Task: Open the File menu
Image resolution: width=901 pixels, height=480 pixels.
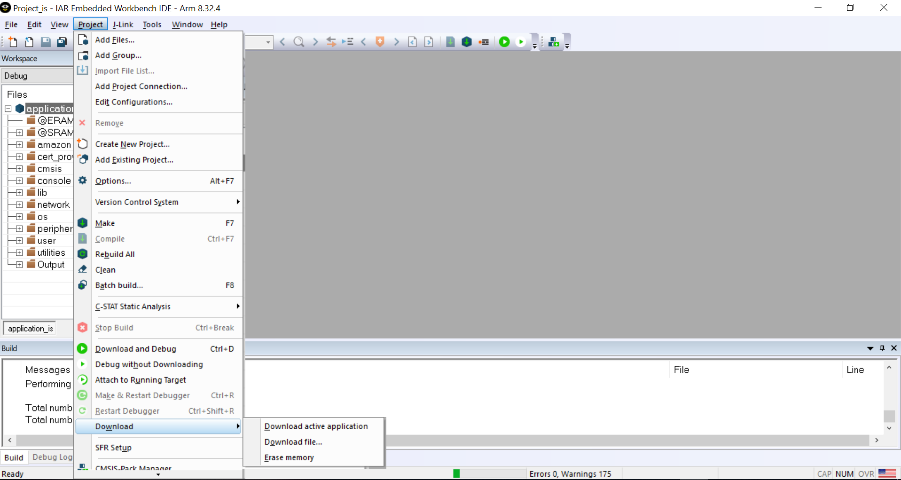Action: coord(11,24)
